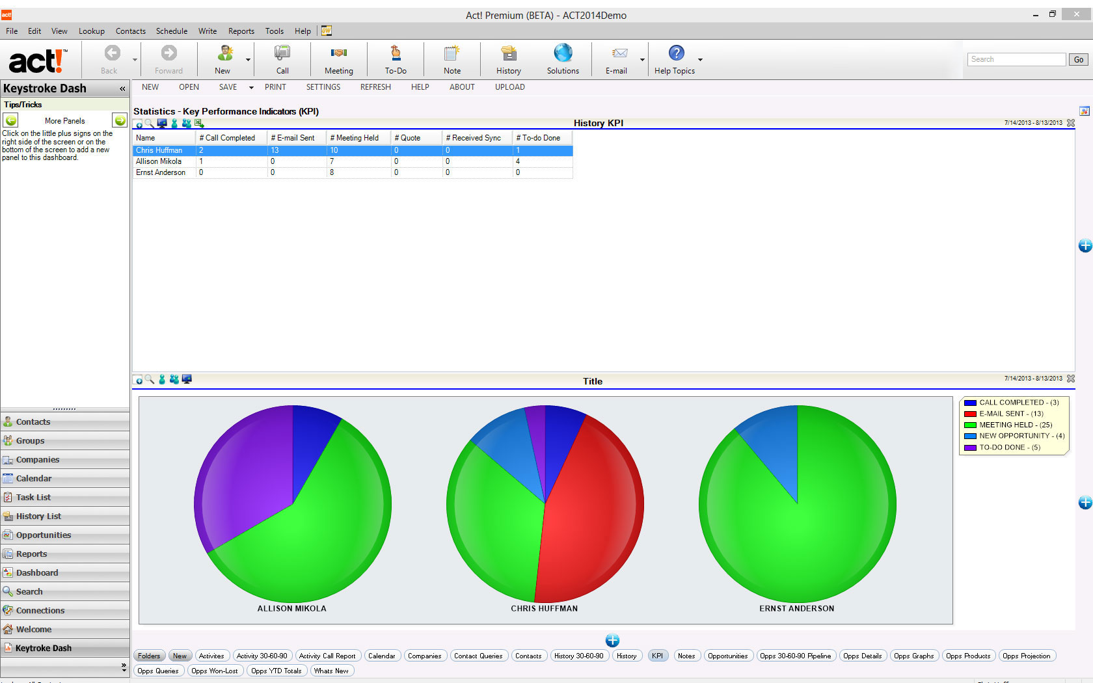Click the Forward navigation arrow icon
Image resolution: width=1093 pixels, height=683 pixels.
coord(169,53)
